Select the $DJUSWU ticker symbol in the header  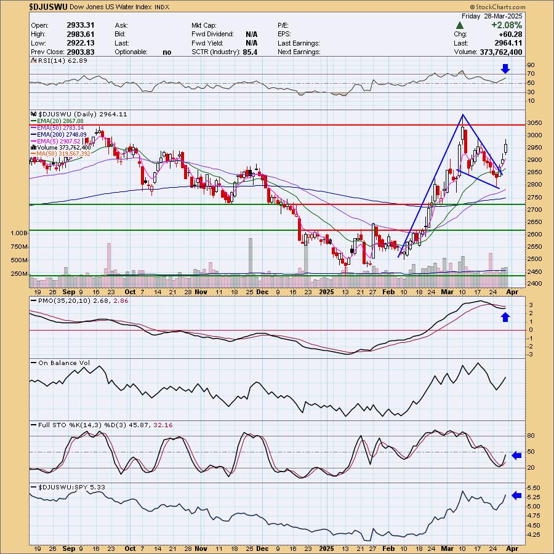49,7
